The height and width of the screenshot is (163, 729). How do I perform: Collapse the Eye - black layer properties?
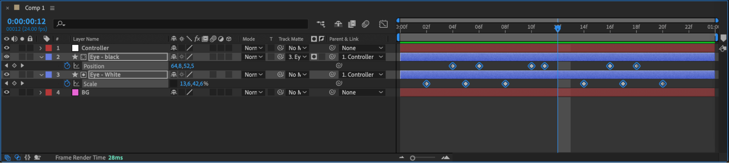[41, 57]
